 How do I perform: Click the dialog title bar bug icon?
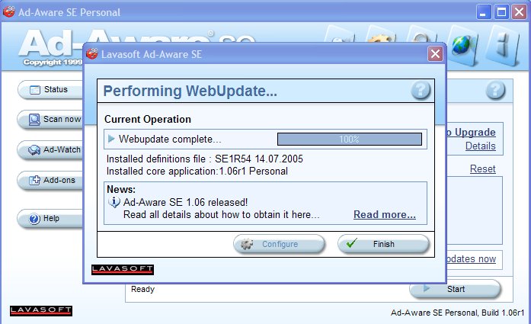(x=91, y=53)
